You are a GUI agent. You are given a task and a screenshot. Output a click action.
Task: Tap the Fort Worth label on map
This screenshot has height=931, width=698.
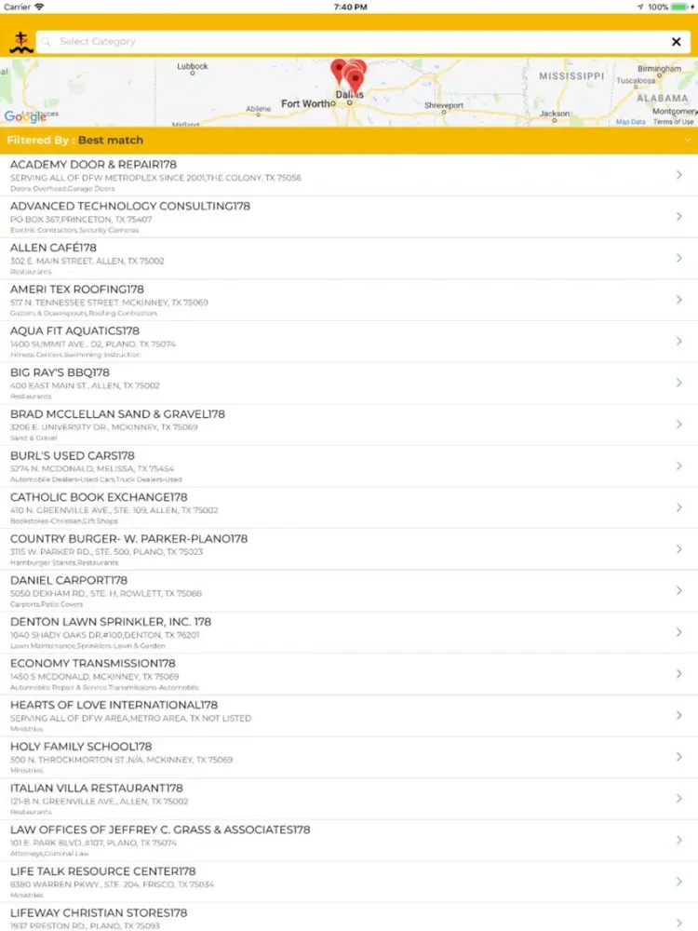coord(306,103)
